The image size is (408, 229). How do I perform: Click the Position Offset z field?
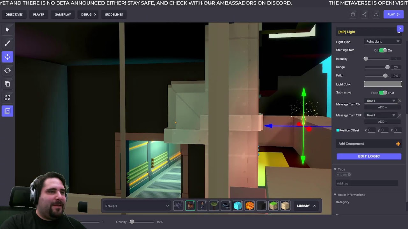click(x=397, y=130)
